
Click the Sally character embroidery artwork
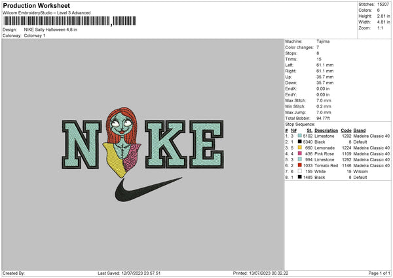(122, 142)
